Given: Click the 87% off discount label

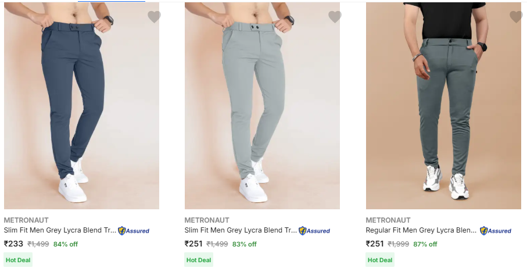Looking at the screenshot, I should (425, 244).
